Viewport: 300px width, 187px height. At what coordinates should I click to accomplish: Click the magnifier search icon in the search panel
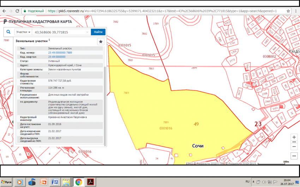[8, 32]
